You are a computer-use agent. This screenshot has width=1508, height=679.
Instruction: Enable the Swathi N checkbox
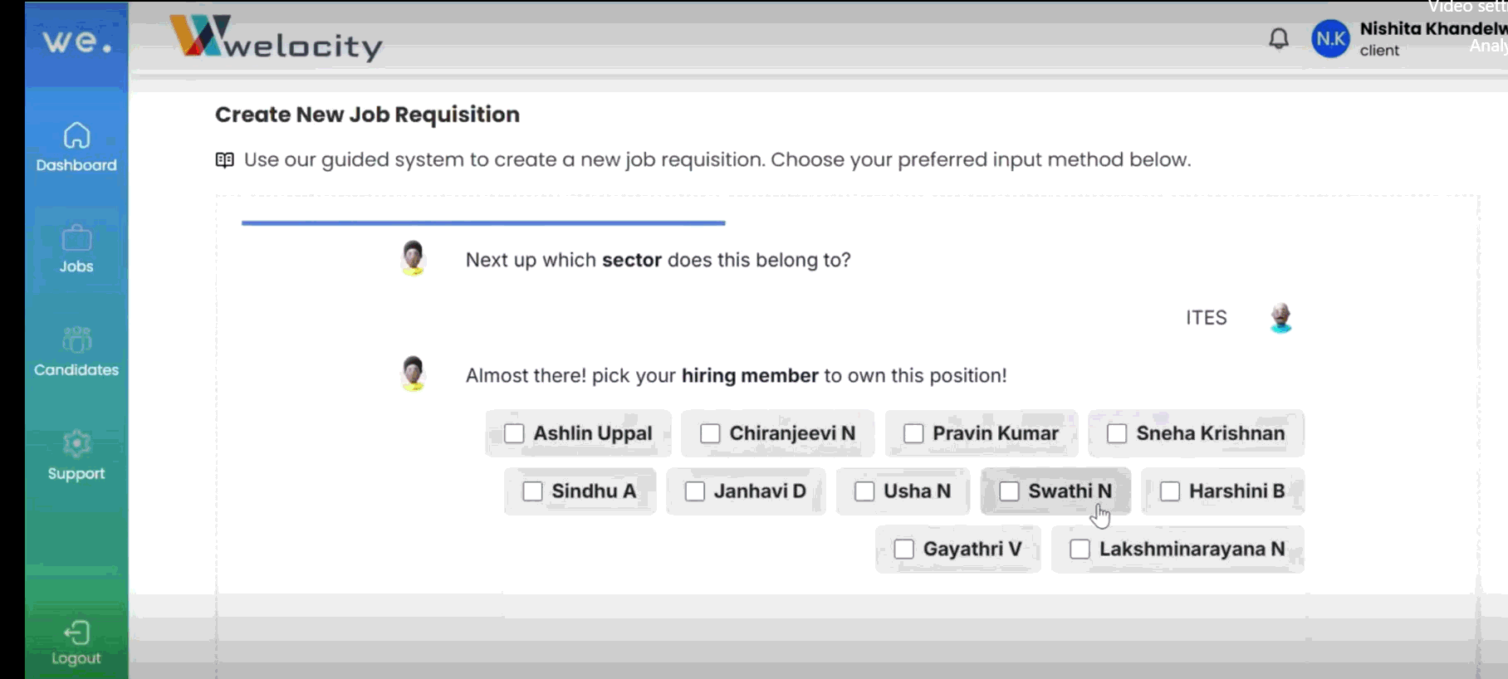tap(1009, 491)
